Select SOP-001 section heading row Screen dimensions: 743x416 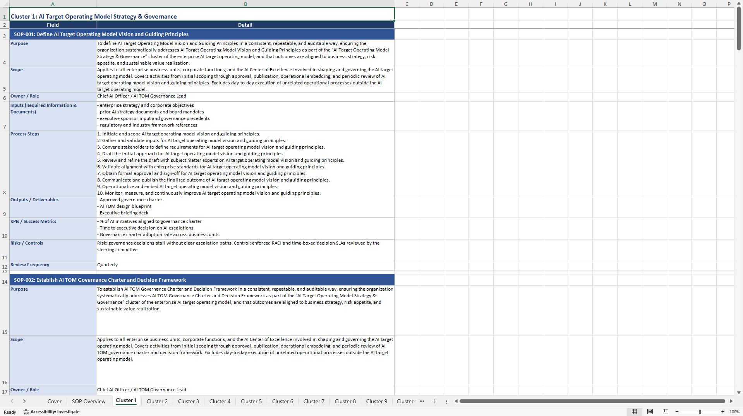pyautogui.click(x=202, y=34)
